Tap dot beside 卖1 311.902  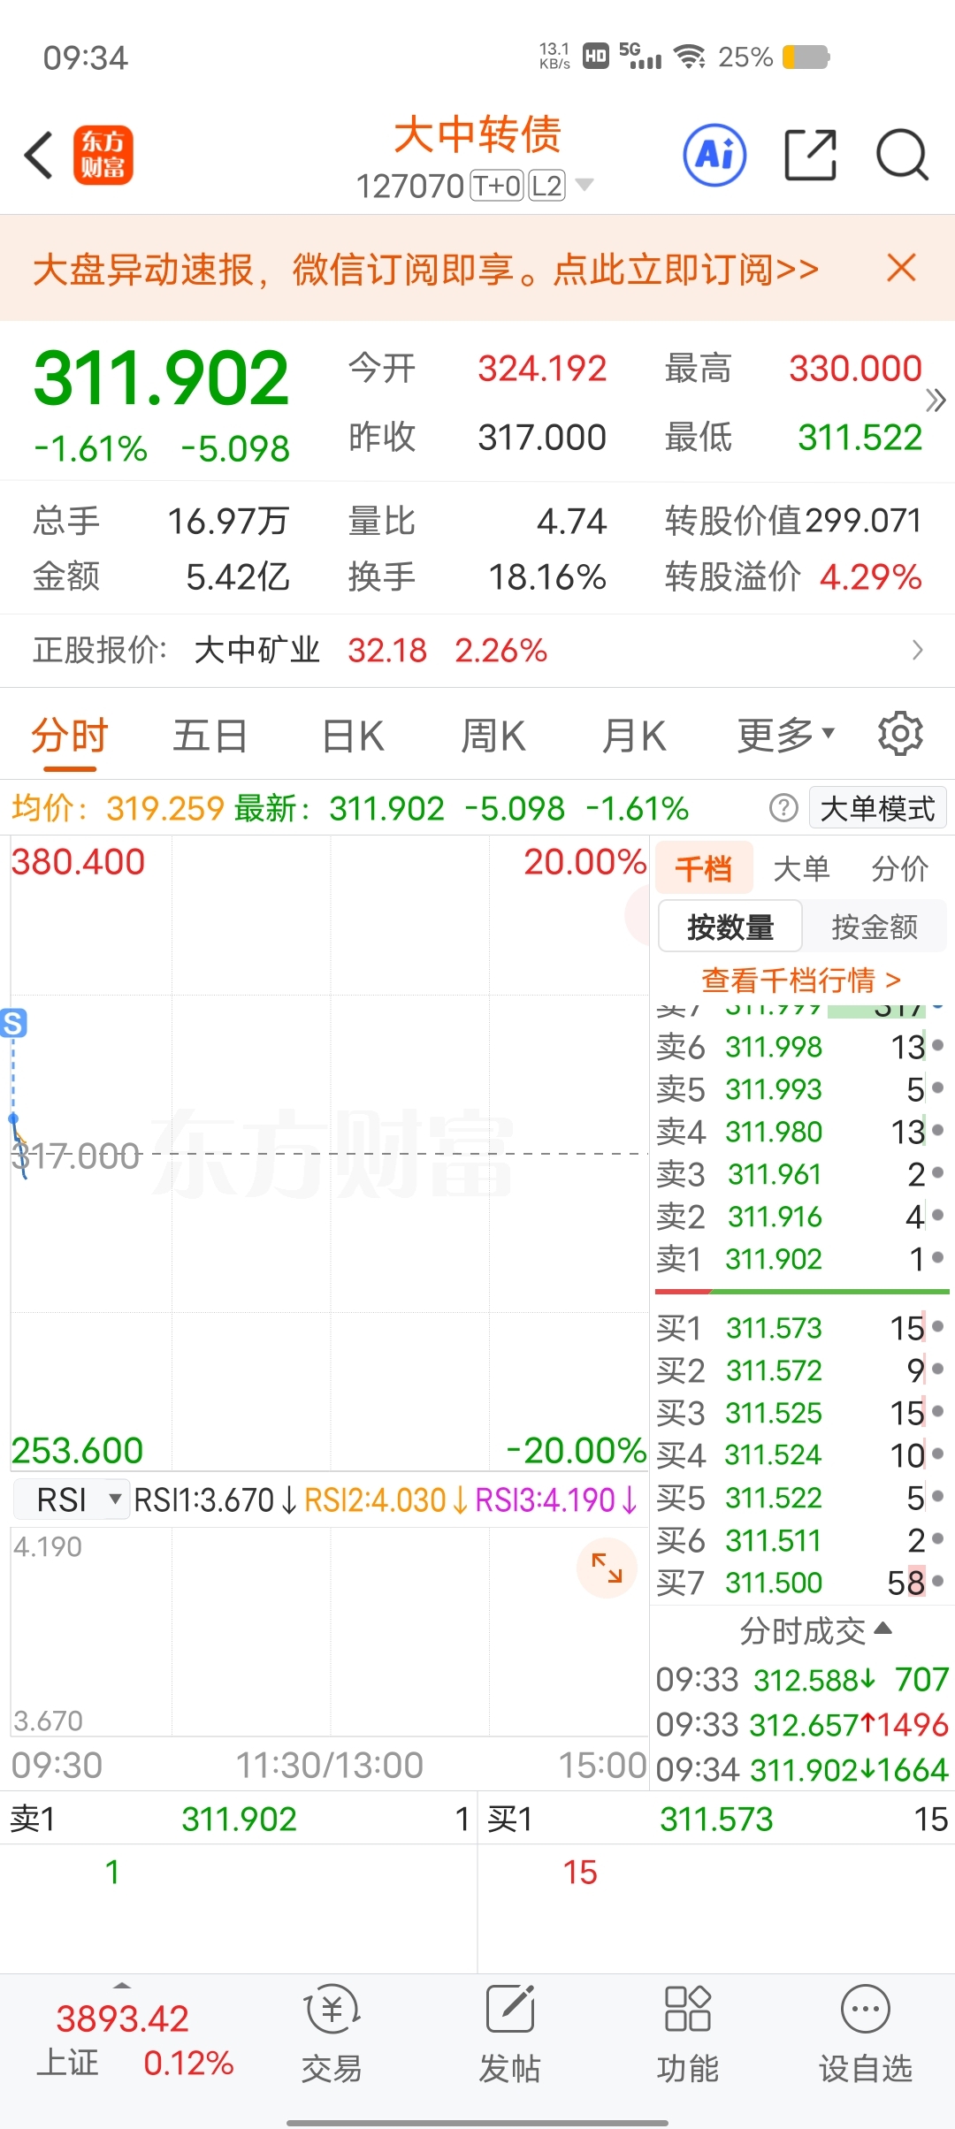(937, 1258)
